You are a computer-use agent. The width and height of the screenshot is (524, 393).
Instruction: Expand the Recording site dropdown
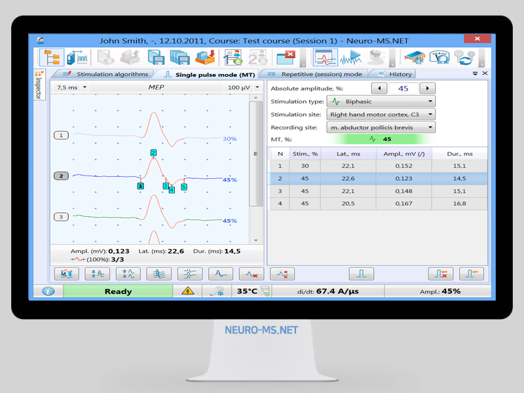pos(381,127)
